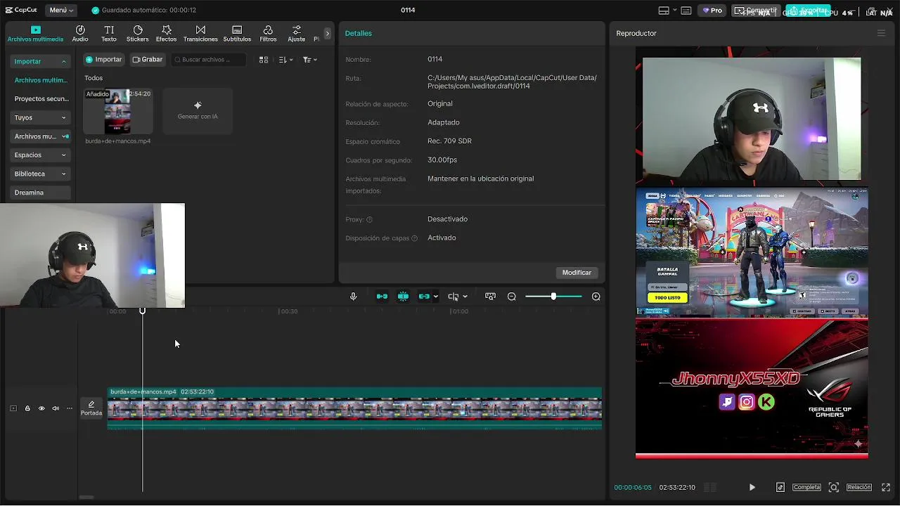
Task: Enter fullscreen preview mode
Action: [886, 487]
